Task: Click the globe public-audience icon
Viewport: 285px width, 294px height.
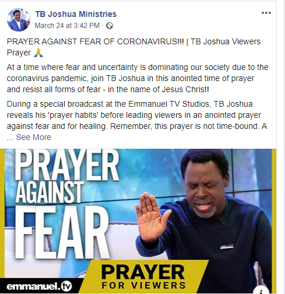Action: pyautogui.click(x=110, y=26)
